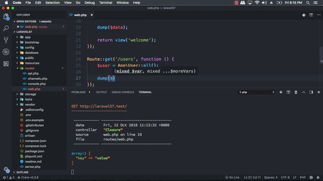
Task: Open the Debug menu in menu bar
Action: click(89, 3)
